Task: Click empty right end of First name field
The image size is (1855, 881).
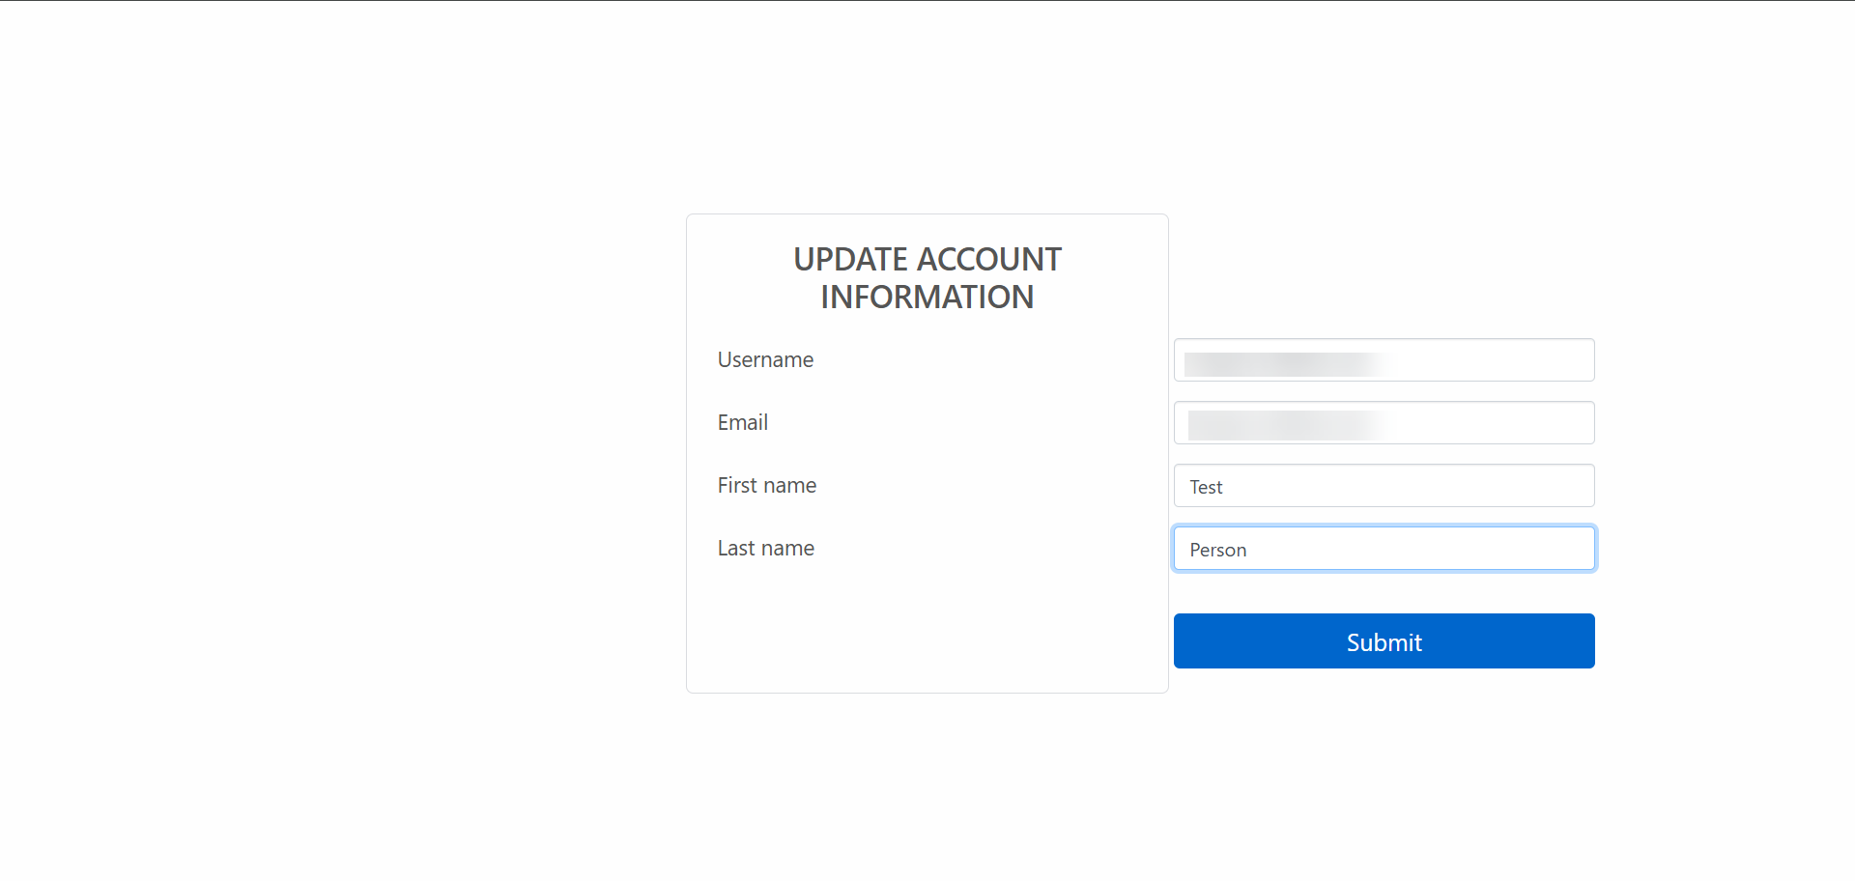Action: pyautogui.click(x=1527, y=486)
